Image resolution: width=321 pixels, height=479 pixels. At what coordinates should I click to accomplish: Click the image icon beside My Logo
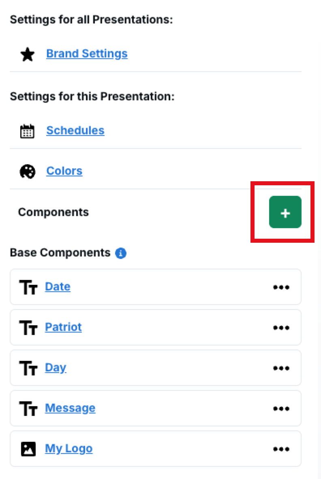point(28,449)
